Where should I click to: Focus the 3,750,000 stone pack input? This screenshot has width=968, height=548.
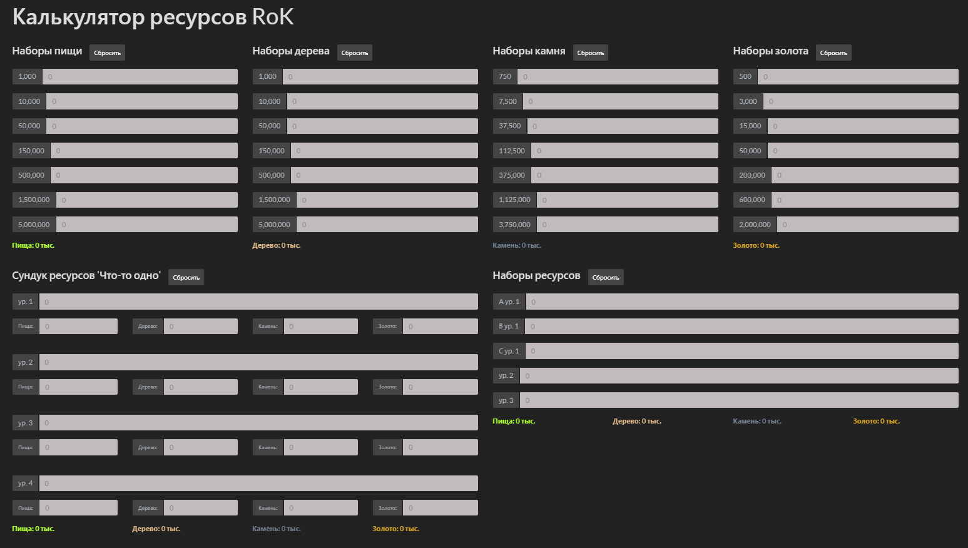click(628, 225)
